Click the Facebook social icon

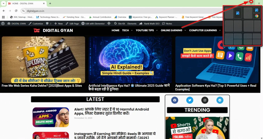click(x=175, y=100)
